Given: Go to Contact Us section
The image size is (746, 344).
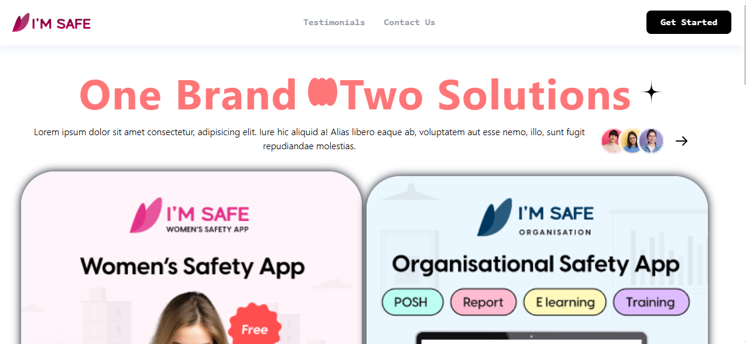Looking at the screenshot, I should click(409, 22).
